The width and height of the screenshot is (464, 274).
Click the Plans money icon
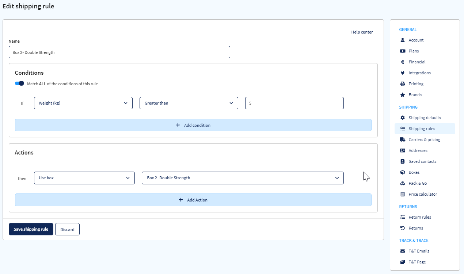pos(403,51)
